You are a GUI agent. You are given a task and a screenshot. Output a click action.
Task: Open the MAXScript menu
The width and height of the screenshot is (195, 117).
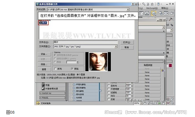[152, 8]
